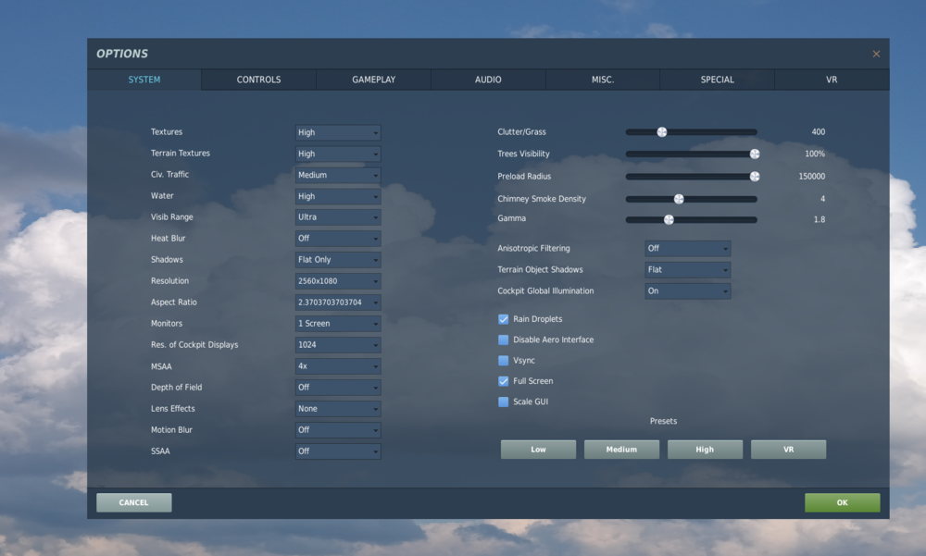Open the Visib Range dropdown
Viewport: 926px width, 556px height.
[338, 217]
